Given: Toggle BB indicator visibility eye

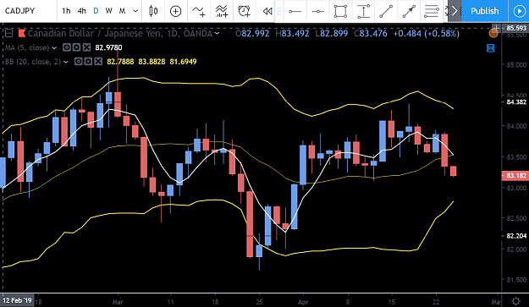Looking at the screenshot, I should point(78,62).
